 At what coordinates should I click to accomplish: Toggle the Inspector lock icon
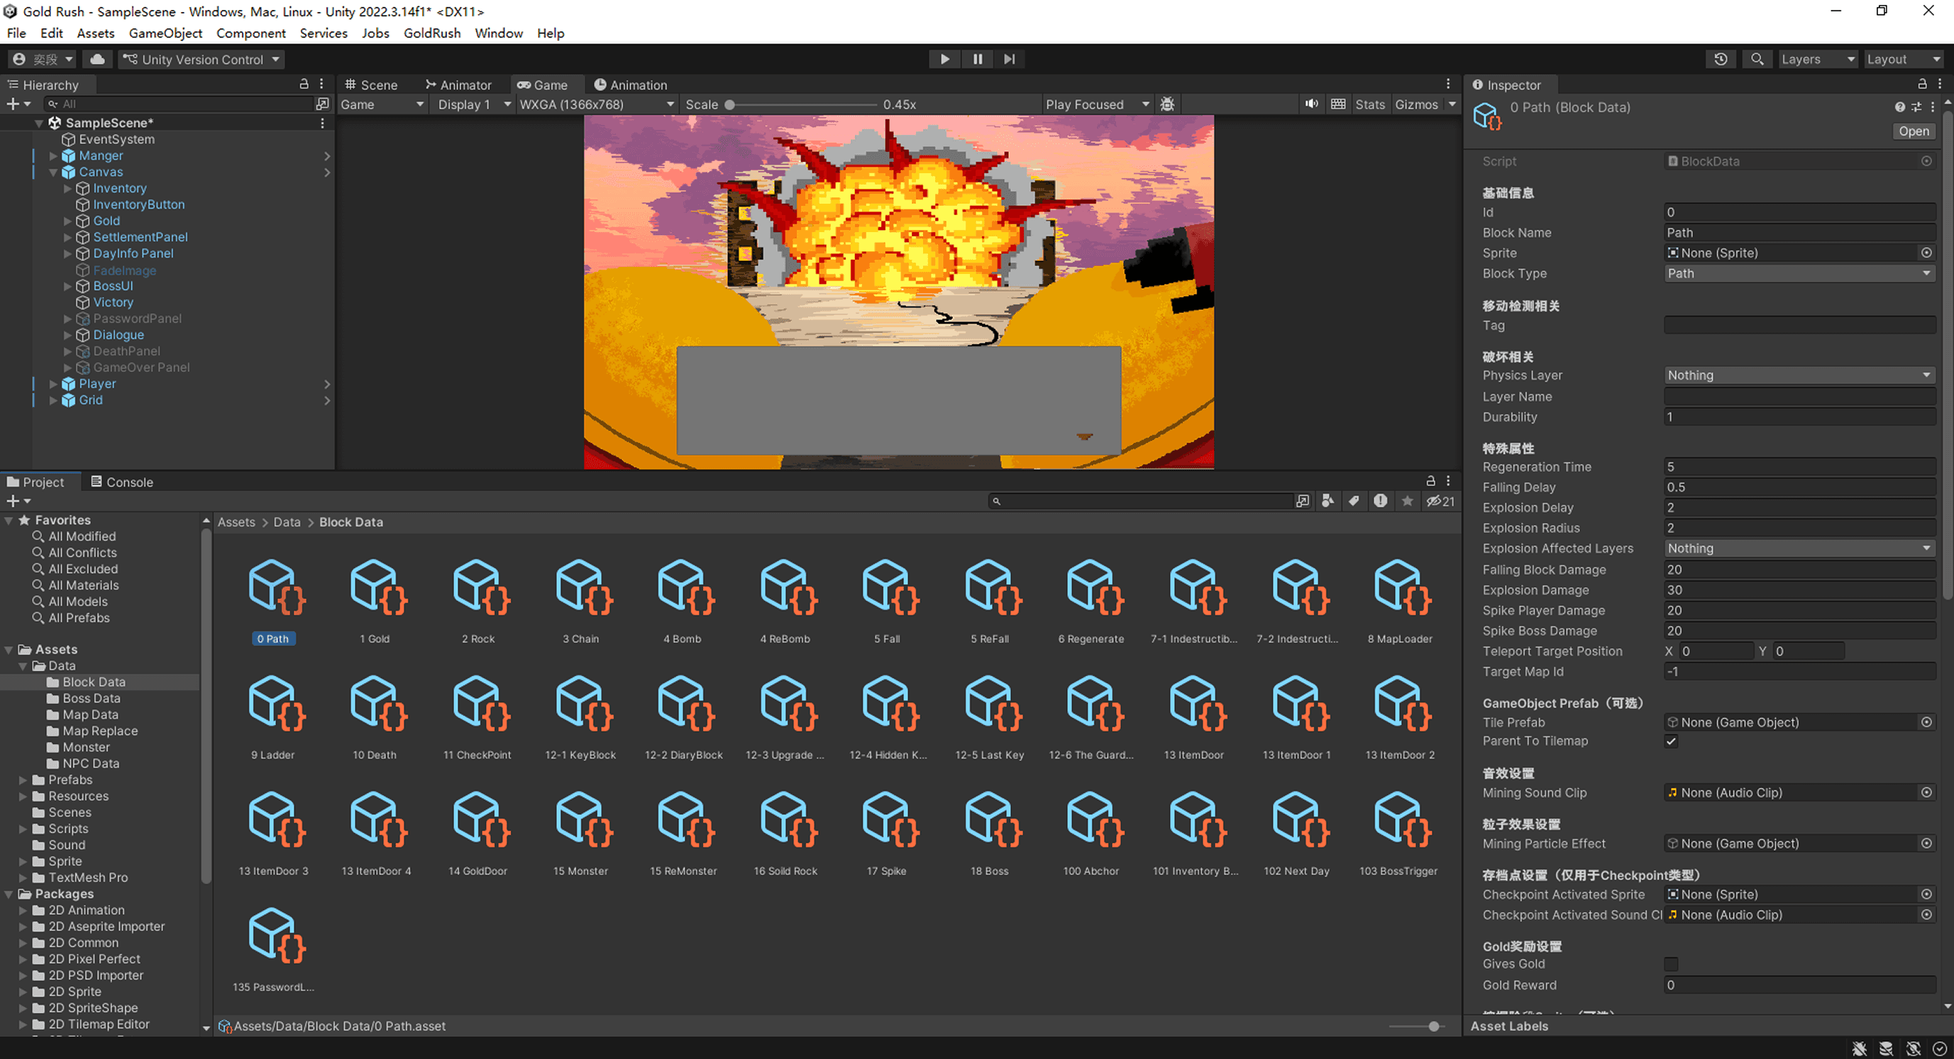coord(1921,84)
